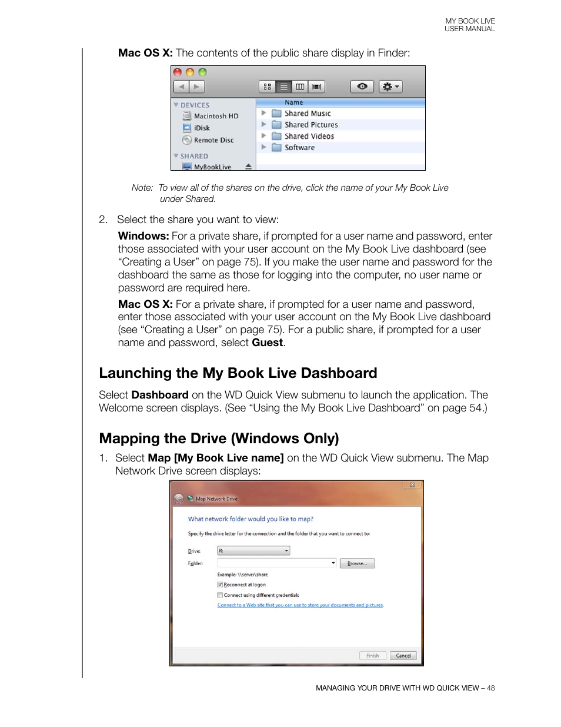Select the Shared Pictures folder icon
The width and height of the screenshot is (561, 727).
coord(276,124)
